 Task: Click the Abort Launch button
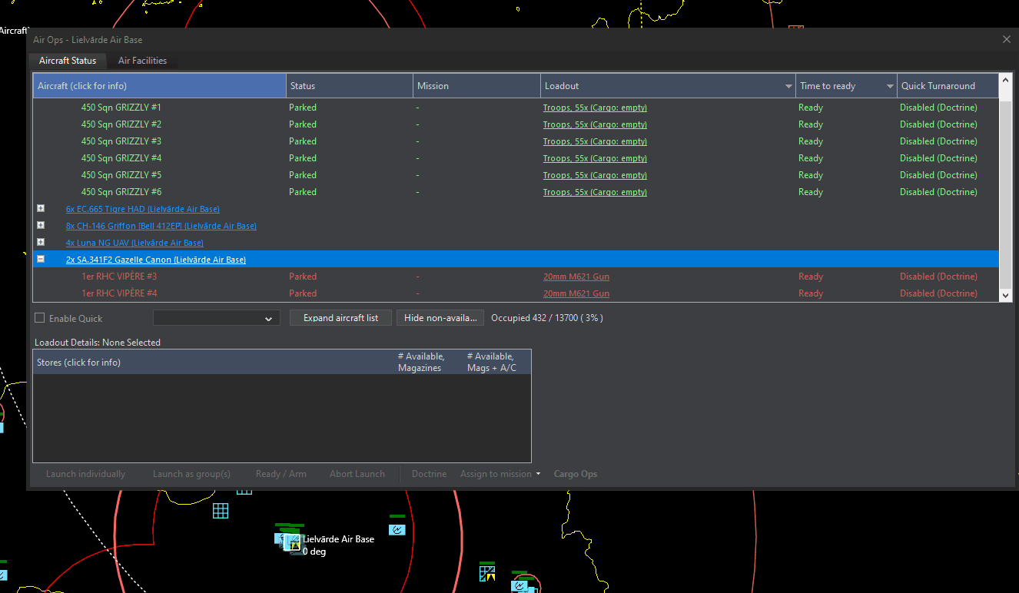[357, 474]
